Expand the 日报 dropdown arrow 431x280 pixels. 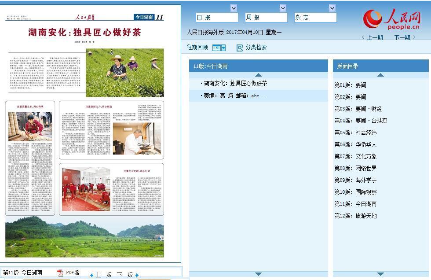click(x=234, y=8)
